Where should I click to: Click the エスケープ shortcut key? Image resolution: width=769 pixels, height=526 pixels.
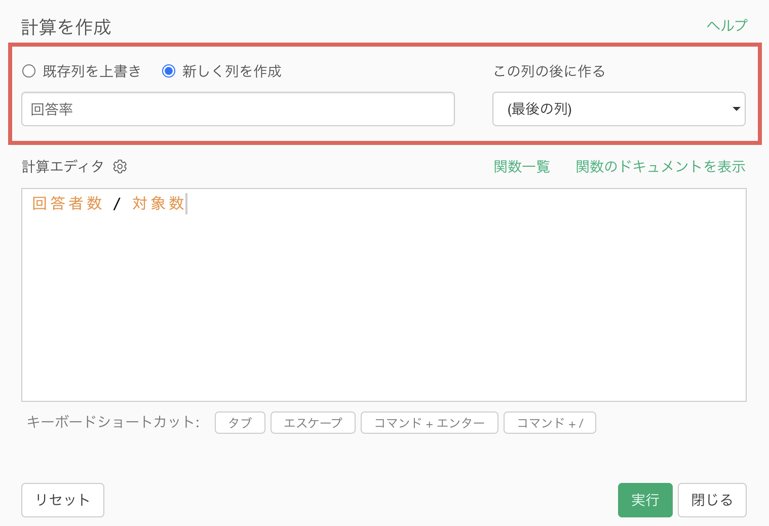coord(313,423)
